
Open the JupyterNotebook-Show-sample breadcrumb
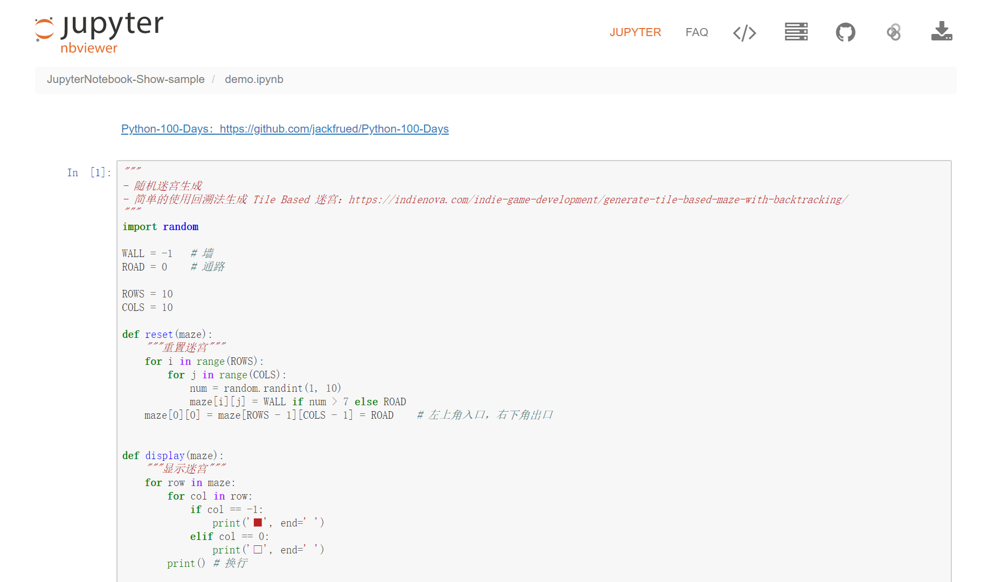[126, 79]
